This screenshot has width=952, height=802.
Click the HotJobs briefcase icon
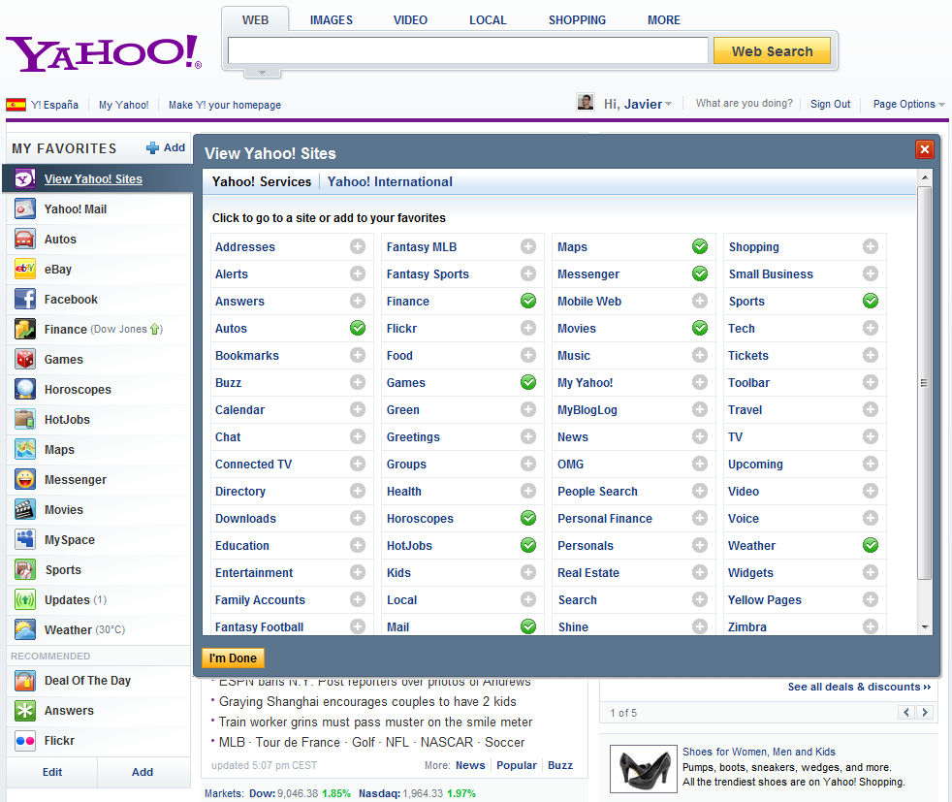[25, 420]
